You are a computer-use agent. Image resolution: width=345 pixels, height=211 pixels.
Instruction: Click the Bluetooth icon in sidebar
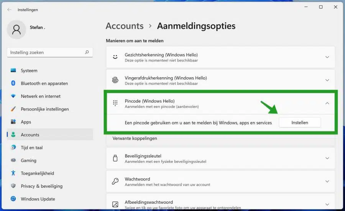pyautogui.click(x=13, y=83)
